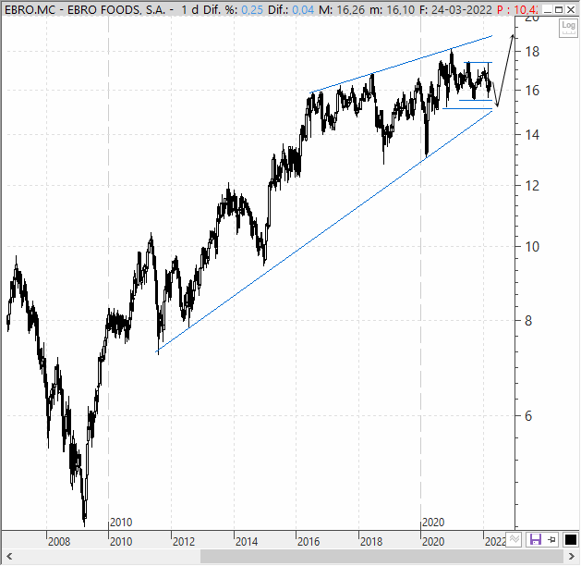Click the price axis label 10

(x=532, y=247)
